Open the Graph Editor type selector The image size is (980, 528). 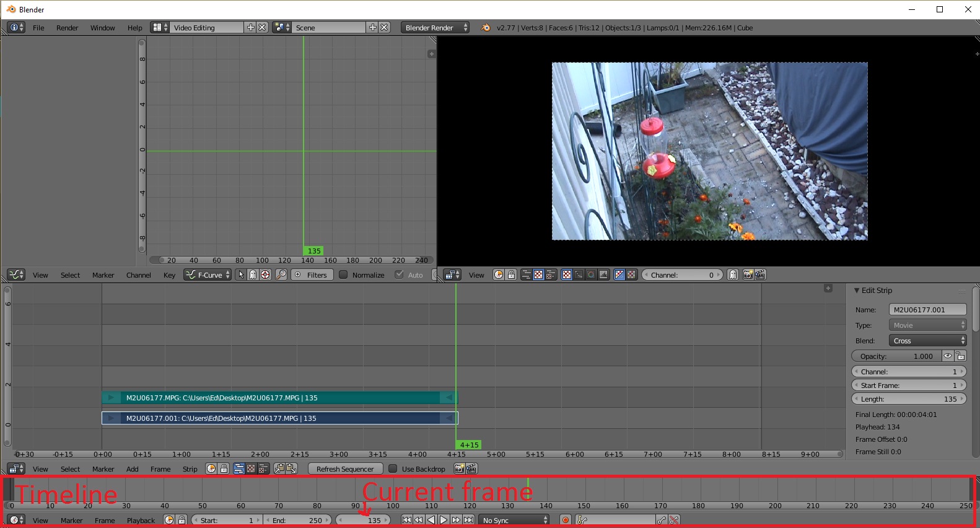(16, 275)
